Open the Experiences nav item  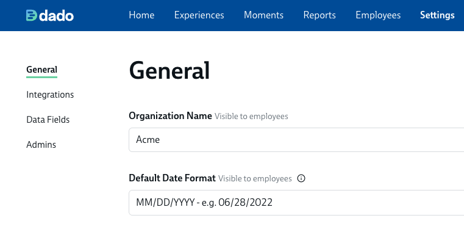coord(199,15)
